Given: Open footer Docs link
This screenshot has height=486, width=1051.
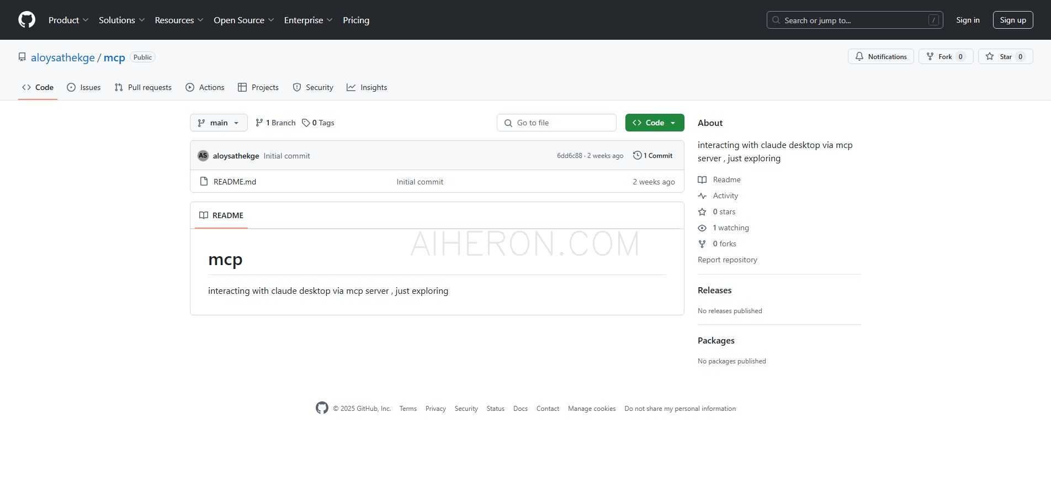Looking at the screenshot, I should pos(521,409).
